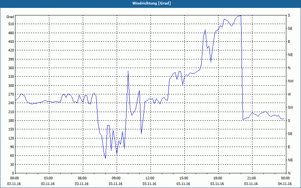Pick the 180 y-axis tick label
Screen dimensions: 301x188
(x=11, y=121)
